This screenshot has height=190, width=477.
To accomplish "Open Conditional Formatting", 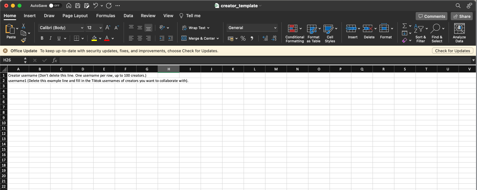I will [x=295, y=34].
